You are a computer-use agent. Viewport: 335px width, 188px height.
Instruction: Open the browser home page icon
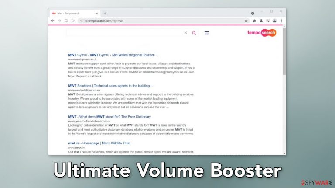click(x=73, y=21)
